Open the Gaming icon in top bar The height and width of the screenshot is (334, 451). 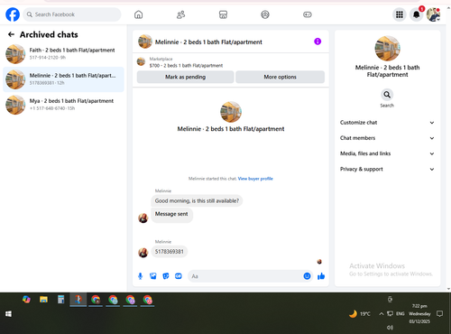click(x=308, y=14)
